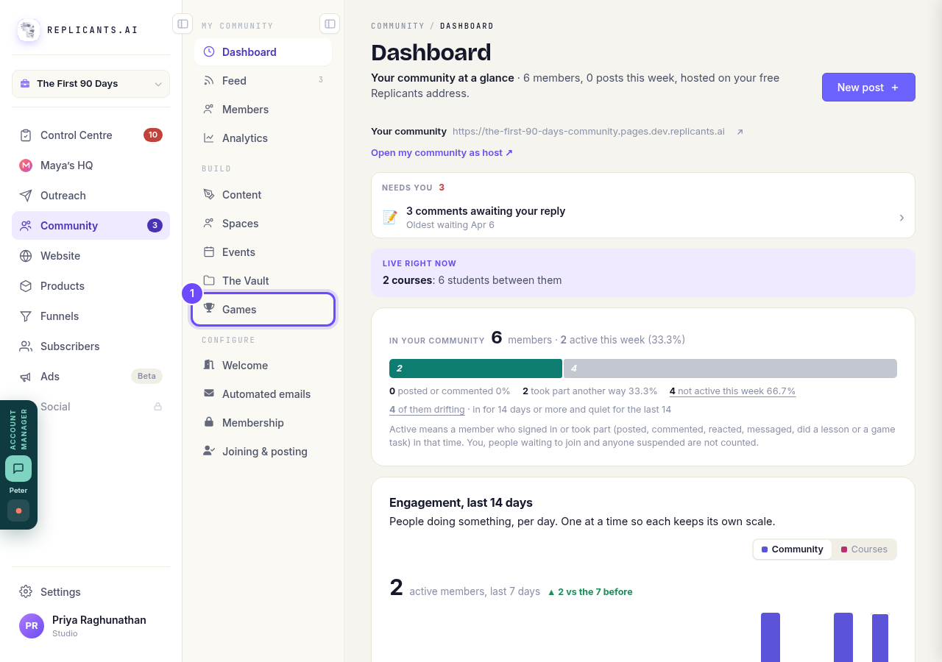Open Content under Build
942x662 pixels.
click(263, 195)
